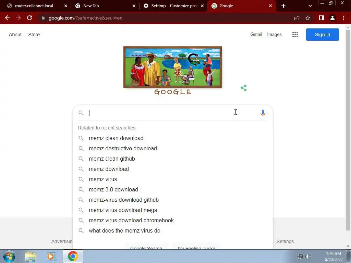This screenshot has width=351, height=263.
Task: Launch Windows Media Player from taskbar
Action: [x=51, y=256]
